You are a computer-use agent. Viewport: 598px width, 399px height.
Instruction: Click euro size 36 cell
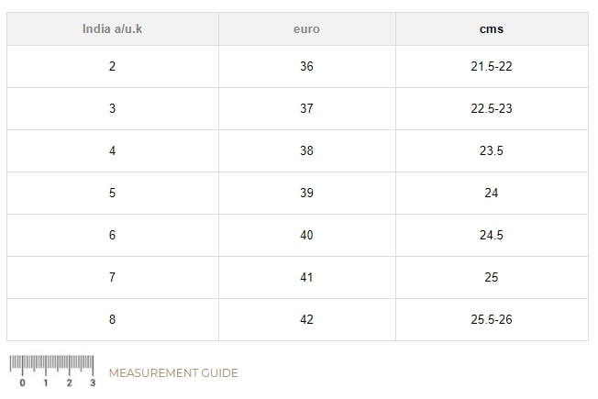coord(307,66)
